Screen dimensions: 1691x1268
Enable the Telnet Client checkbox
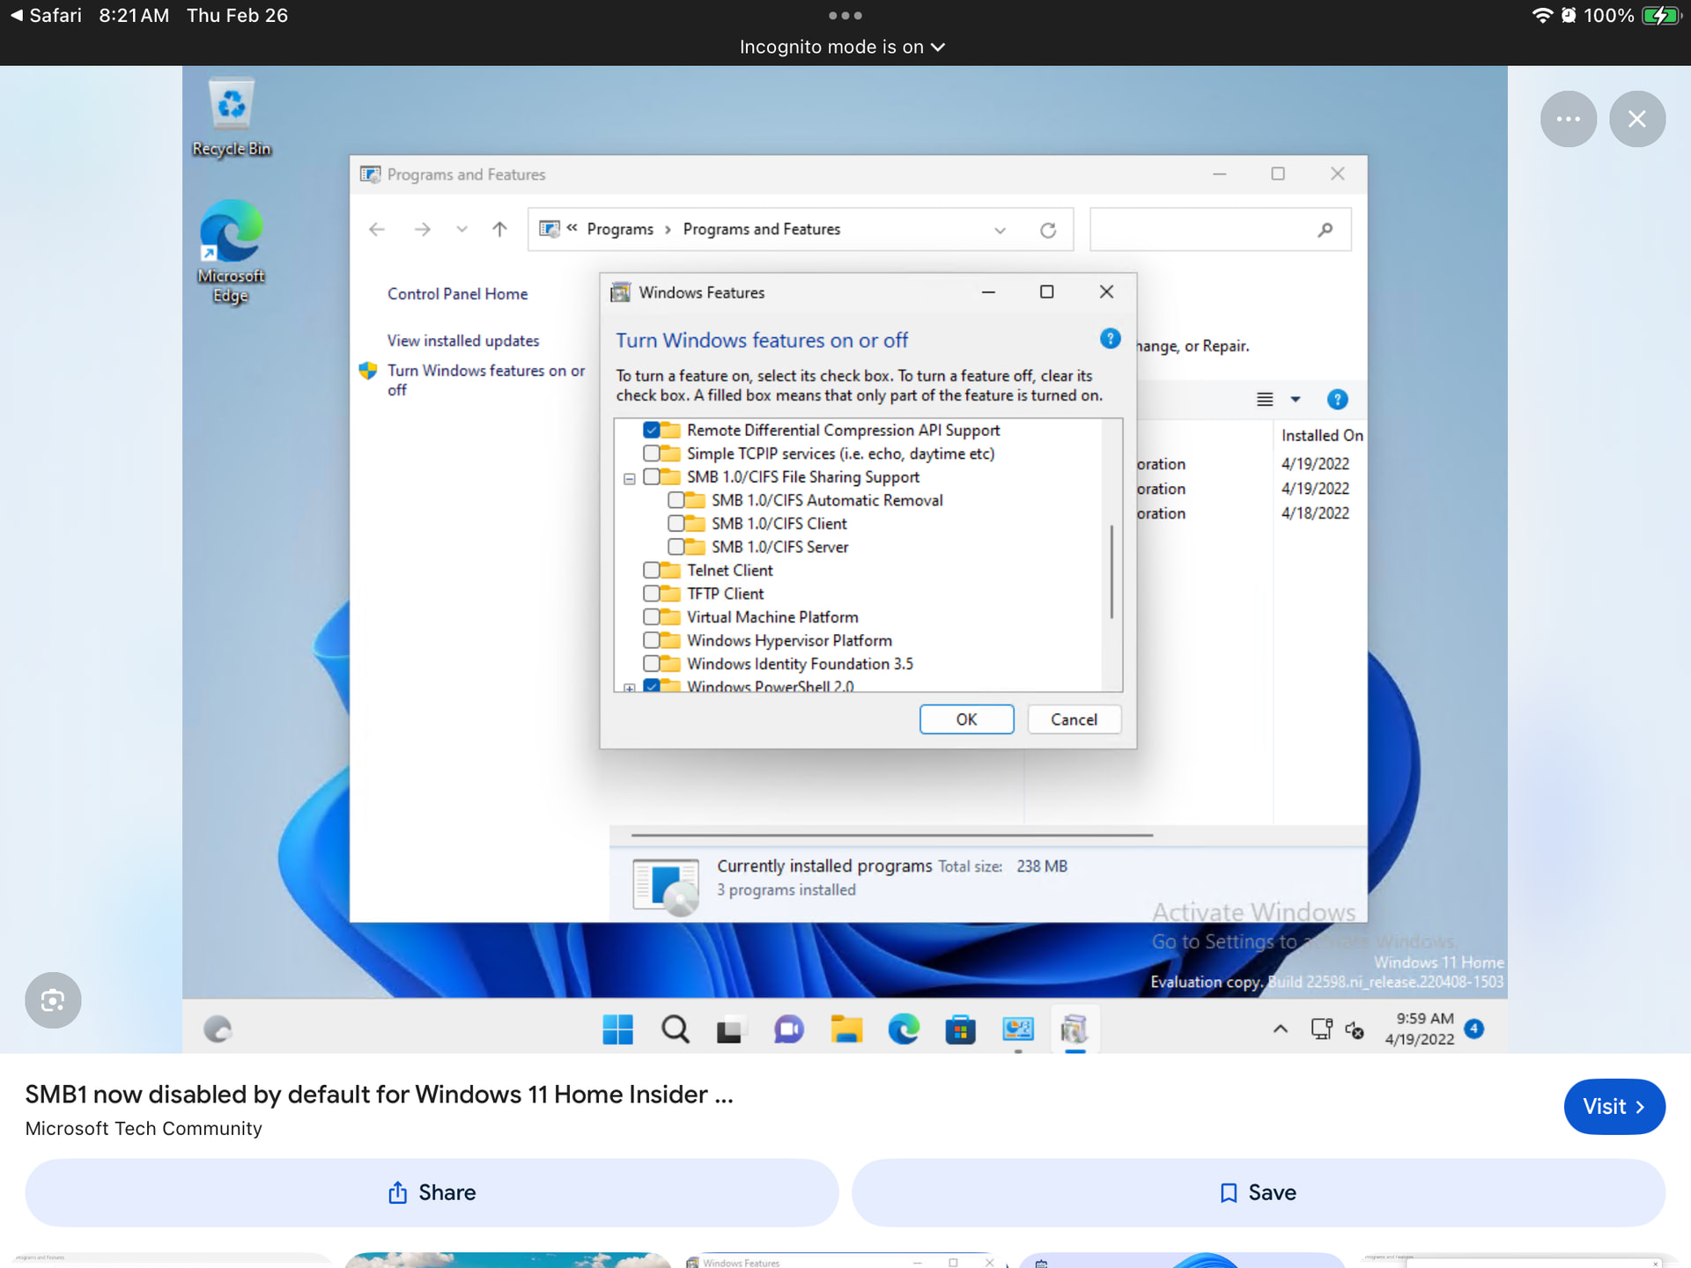coord(651,571)
